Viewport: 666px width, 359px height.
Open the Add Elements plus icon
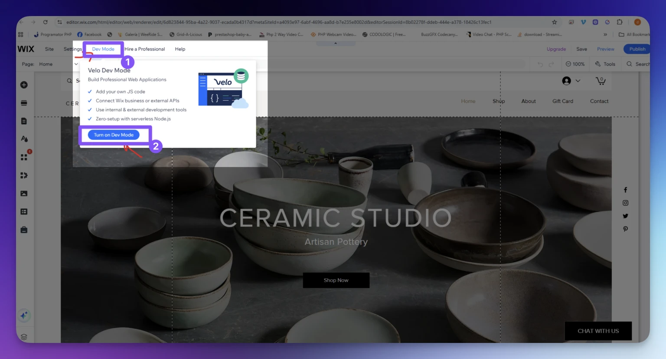(x=24, y=85)
